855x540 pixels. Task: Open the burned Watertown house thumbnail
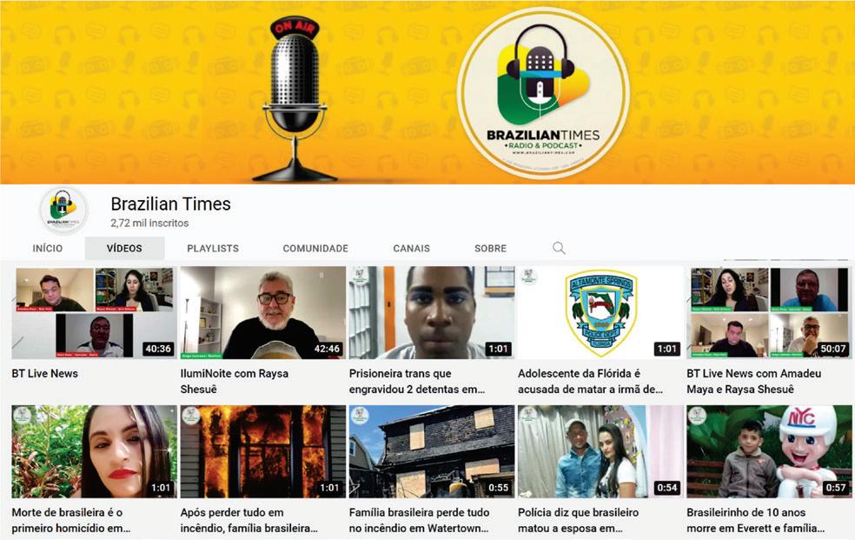pos(432,451)
